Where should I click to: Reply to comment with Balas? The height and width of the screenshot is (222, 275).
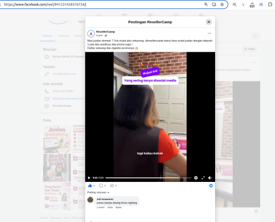click(119, 207)
